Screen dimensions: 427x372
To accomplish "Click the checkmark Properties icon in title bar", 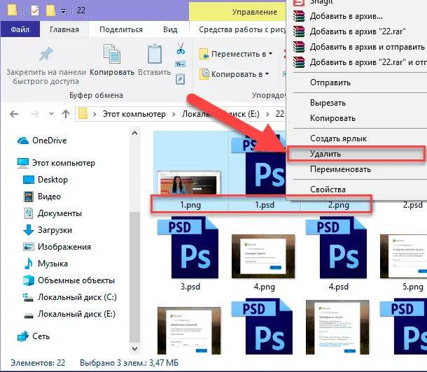I will [35, 10].
